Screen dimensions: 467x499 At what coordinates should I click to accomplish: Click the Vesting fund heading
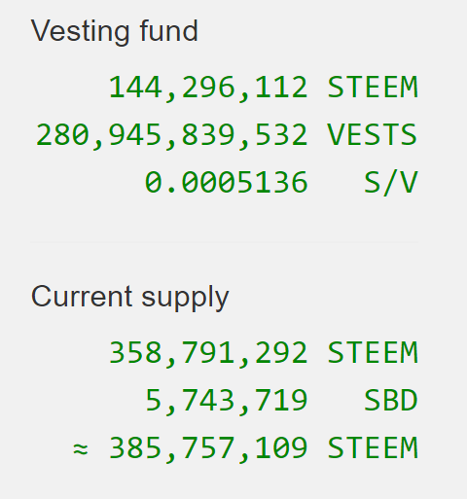(114, 31)
